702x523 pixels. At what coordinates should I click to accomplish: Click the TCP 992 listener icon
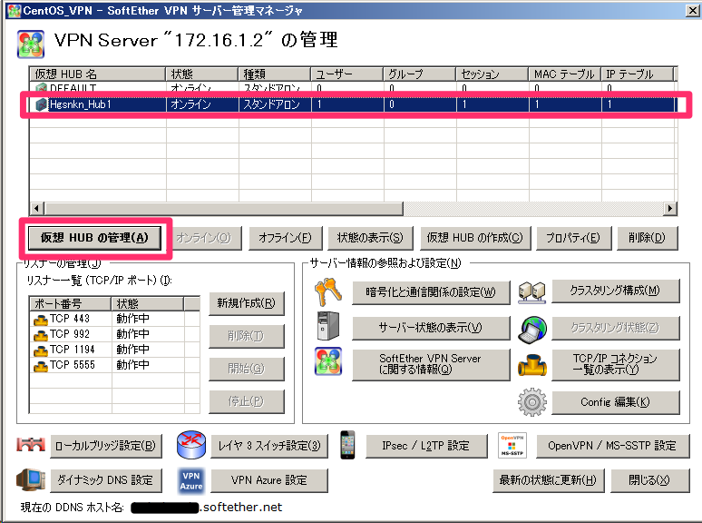(41, 335)
